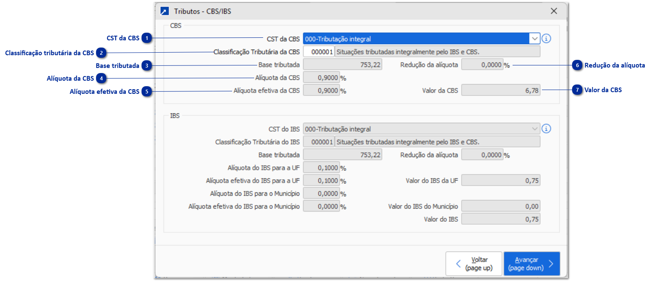This screenshot has height=282, width=652.
Task: Click numbered callout marker 7
Action: (577, 90)
